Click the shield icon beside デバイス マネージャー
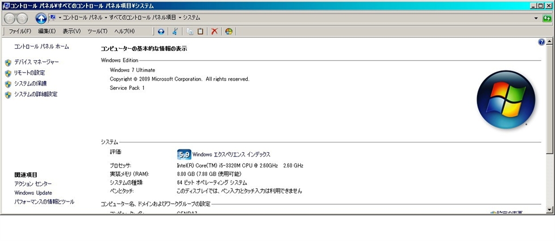The height and width of the screenshot is (241, 555). 8,63
